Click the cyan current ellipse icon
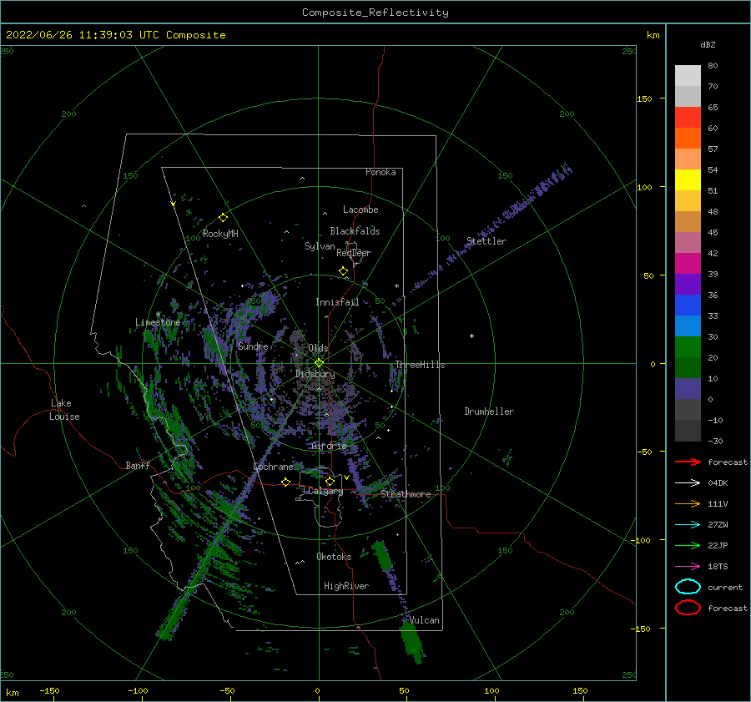The width and height of the screenshot is (751, 702). (688, 587)
